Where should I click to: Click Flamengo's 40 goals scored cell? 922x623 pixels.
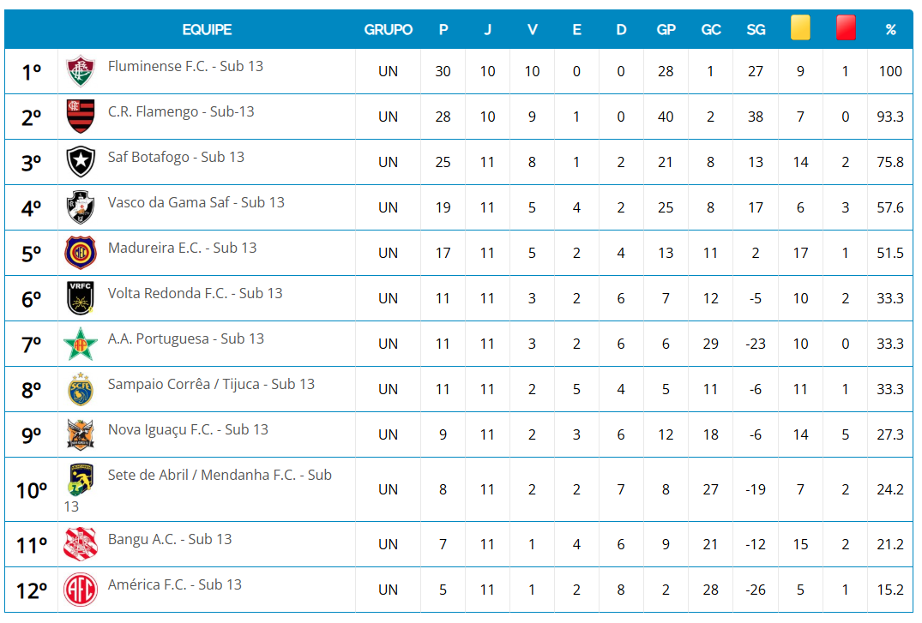[666, 117]
